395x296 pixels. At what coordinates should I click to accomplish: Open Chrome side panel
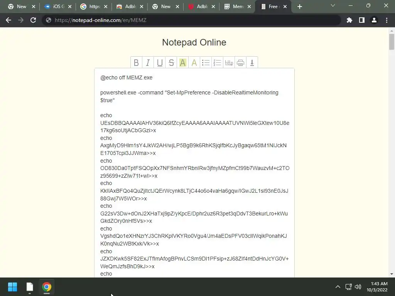coord(362,20)
